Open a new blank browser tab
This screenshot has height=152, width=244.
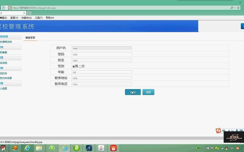(29, 13)
